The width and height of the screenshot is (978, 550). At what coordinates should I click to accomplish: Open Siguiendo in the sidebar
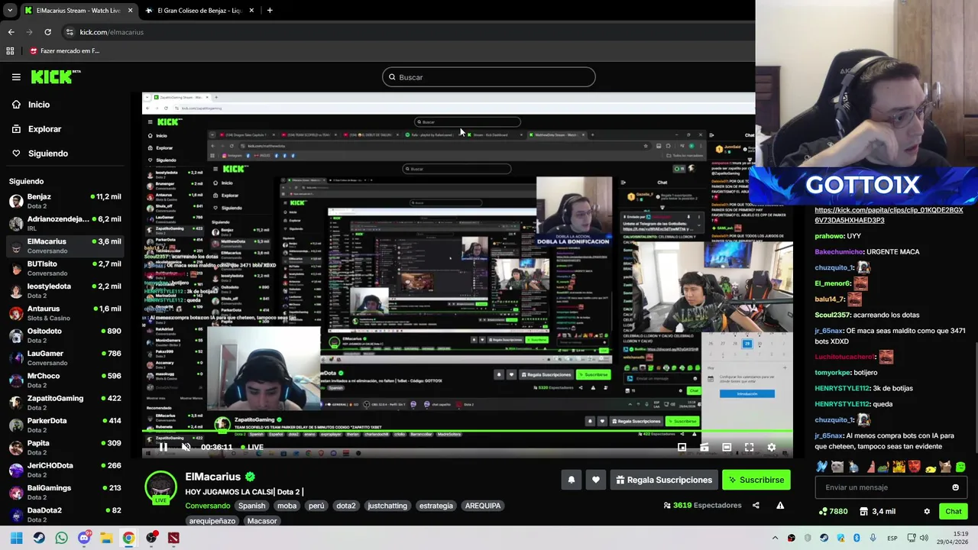[x=40, y=154]
